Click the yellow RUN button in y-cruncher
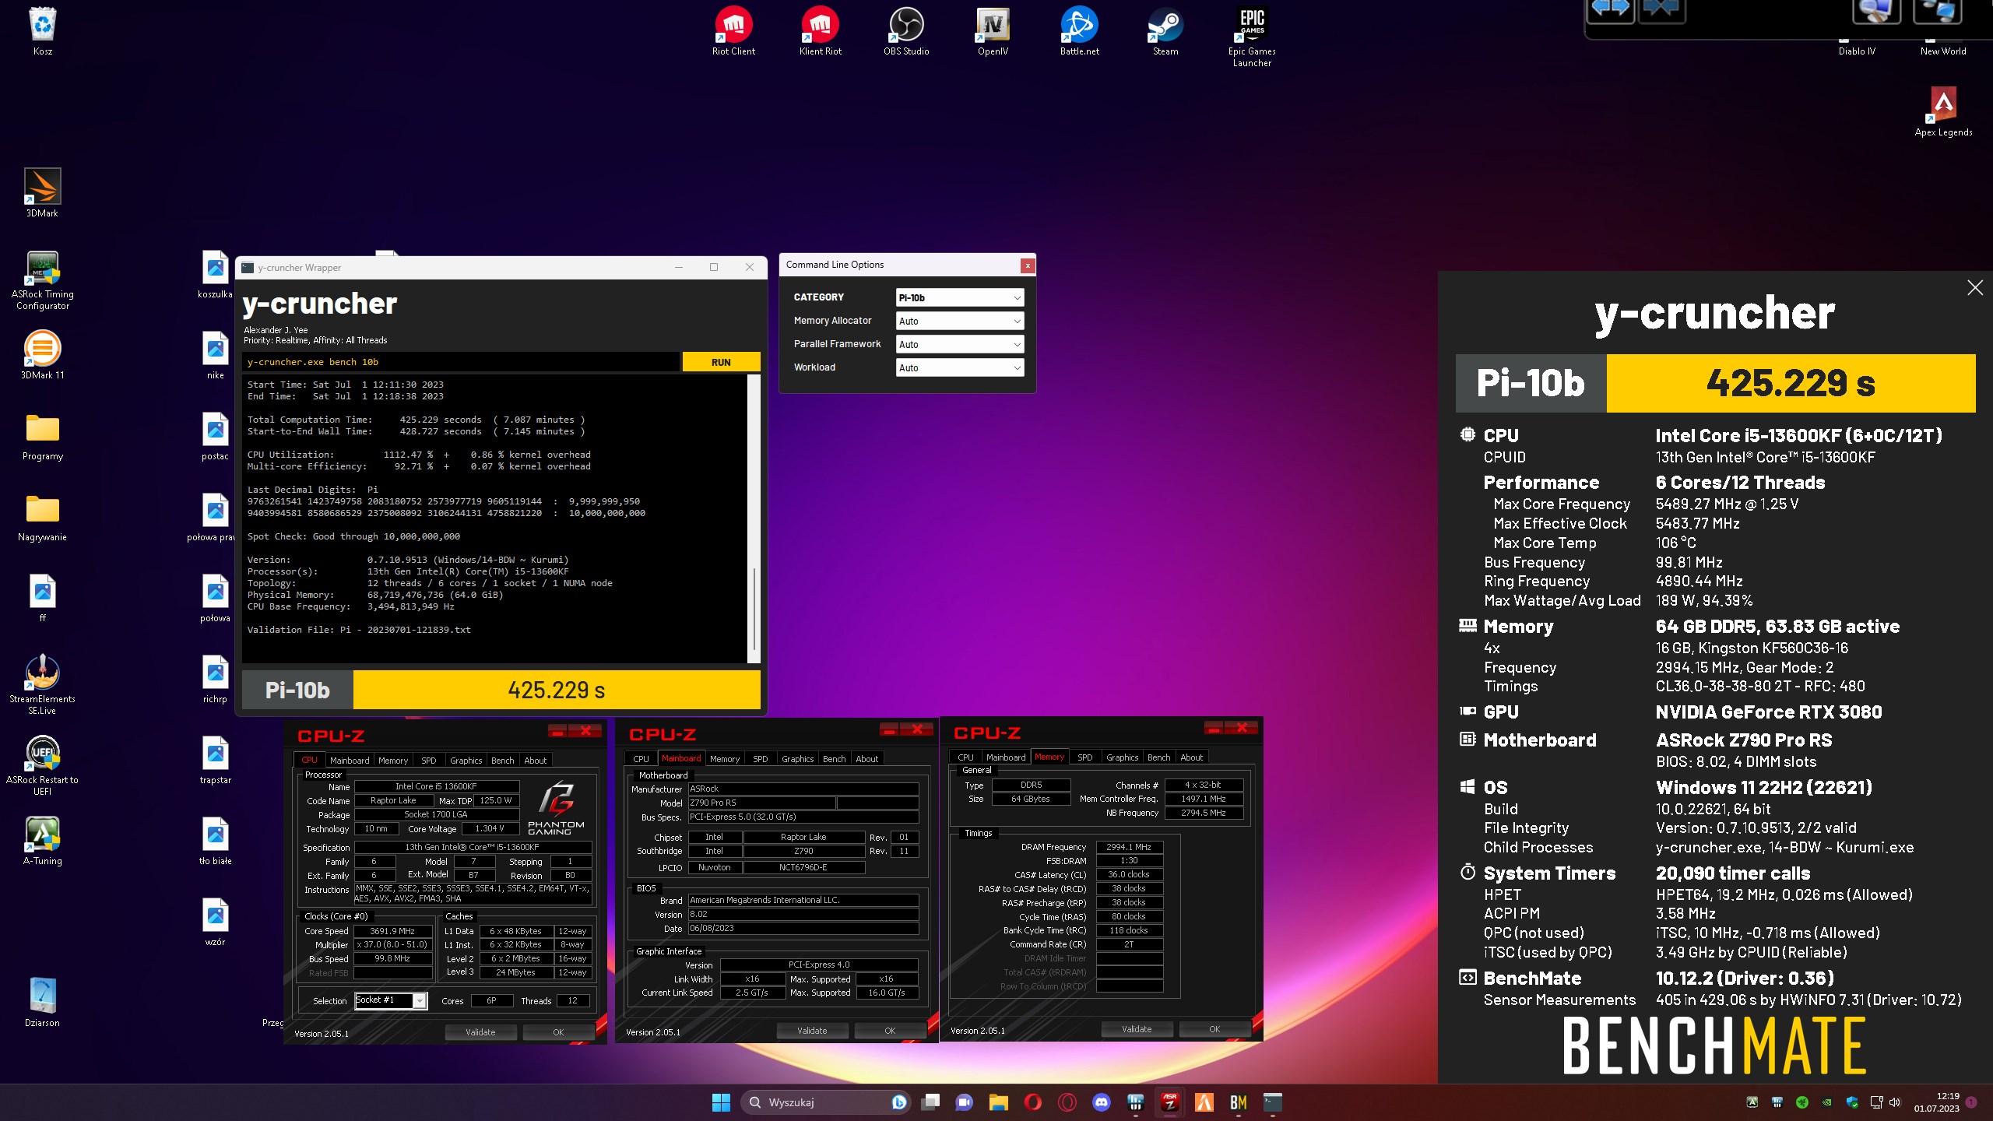Screen dimensions: 1993x1121 click(x=721, y=362)
